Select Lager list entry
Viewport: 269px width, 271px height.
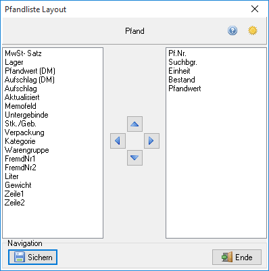14,62
